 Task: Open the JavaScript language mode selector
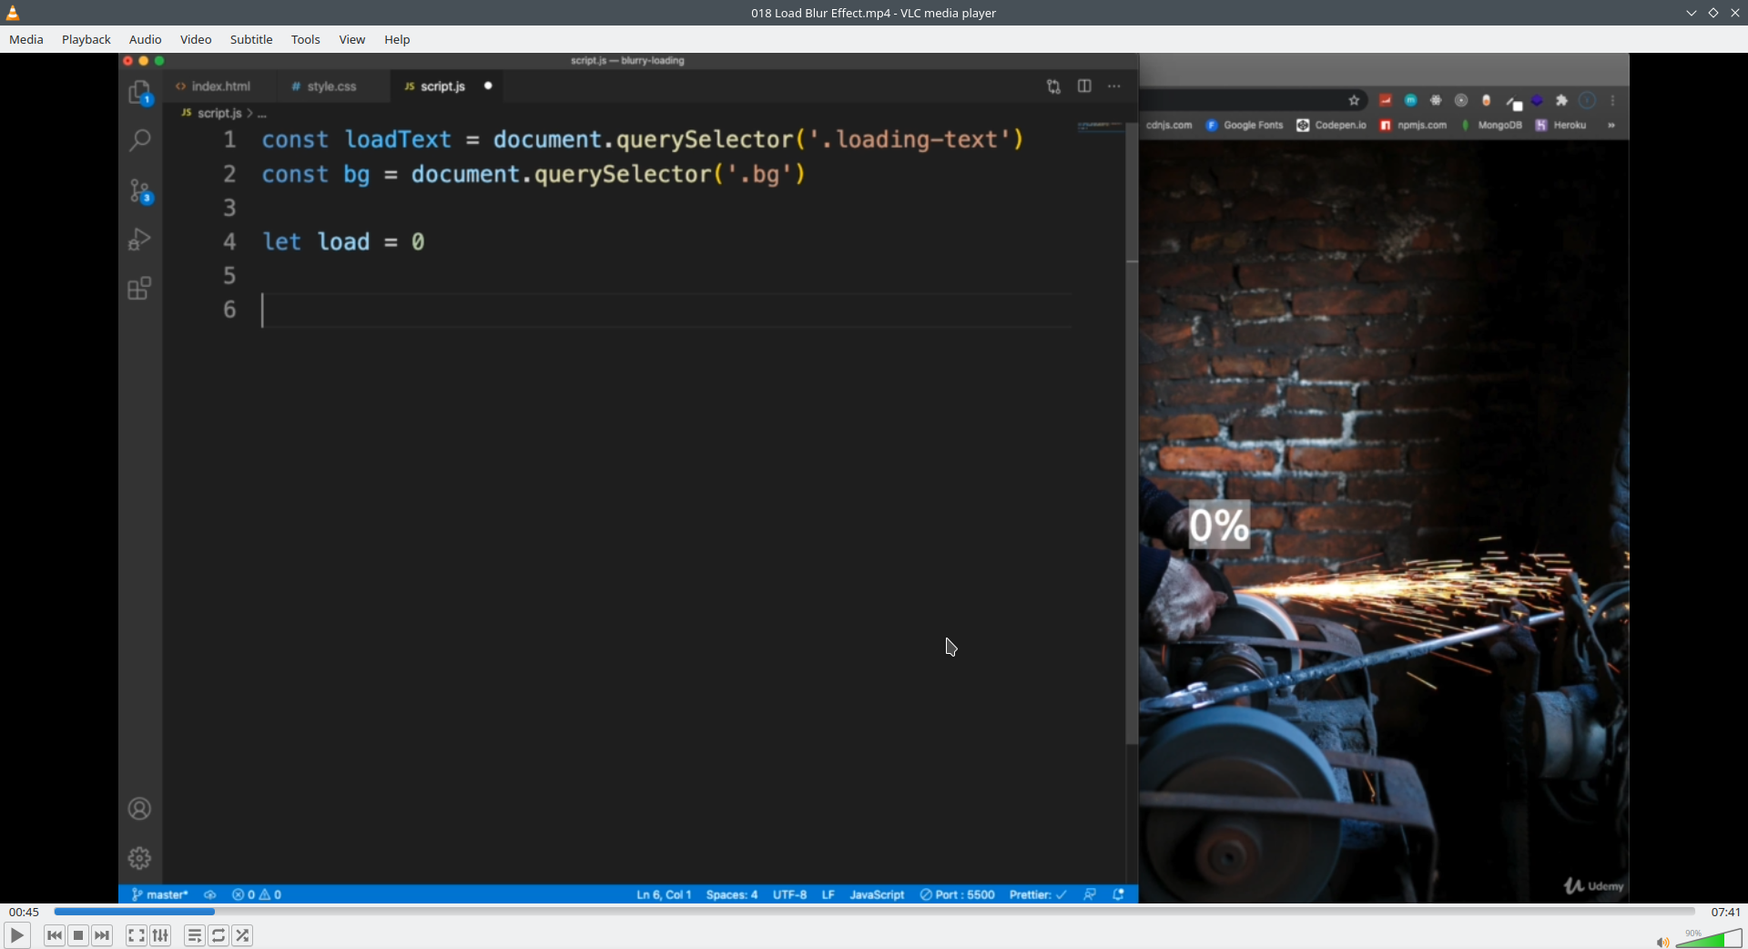click(x=877, y=894)
